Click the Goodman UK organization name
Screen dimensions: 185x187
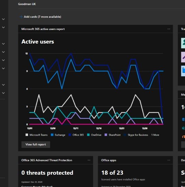coord(27,4)
